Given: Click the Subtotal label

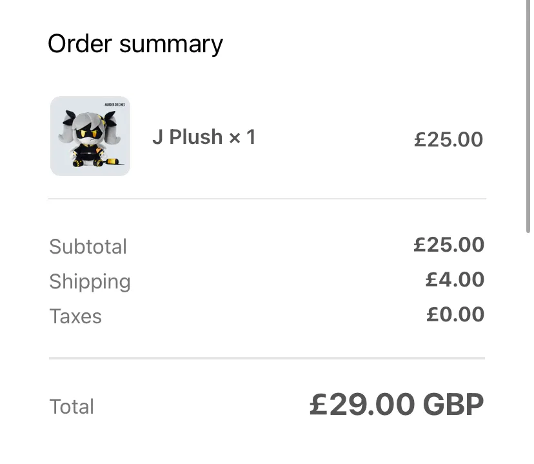Looking at the screenshot, I should pyautogui.click(x=88, y=247).
